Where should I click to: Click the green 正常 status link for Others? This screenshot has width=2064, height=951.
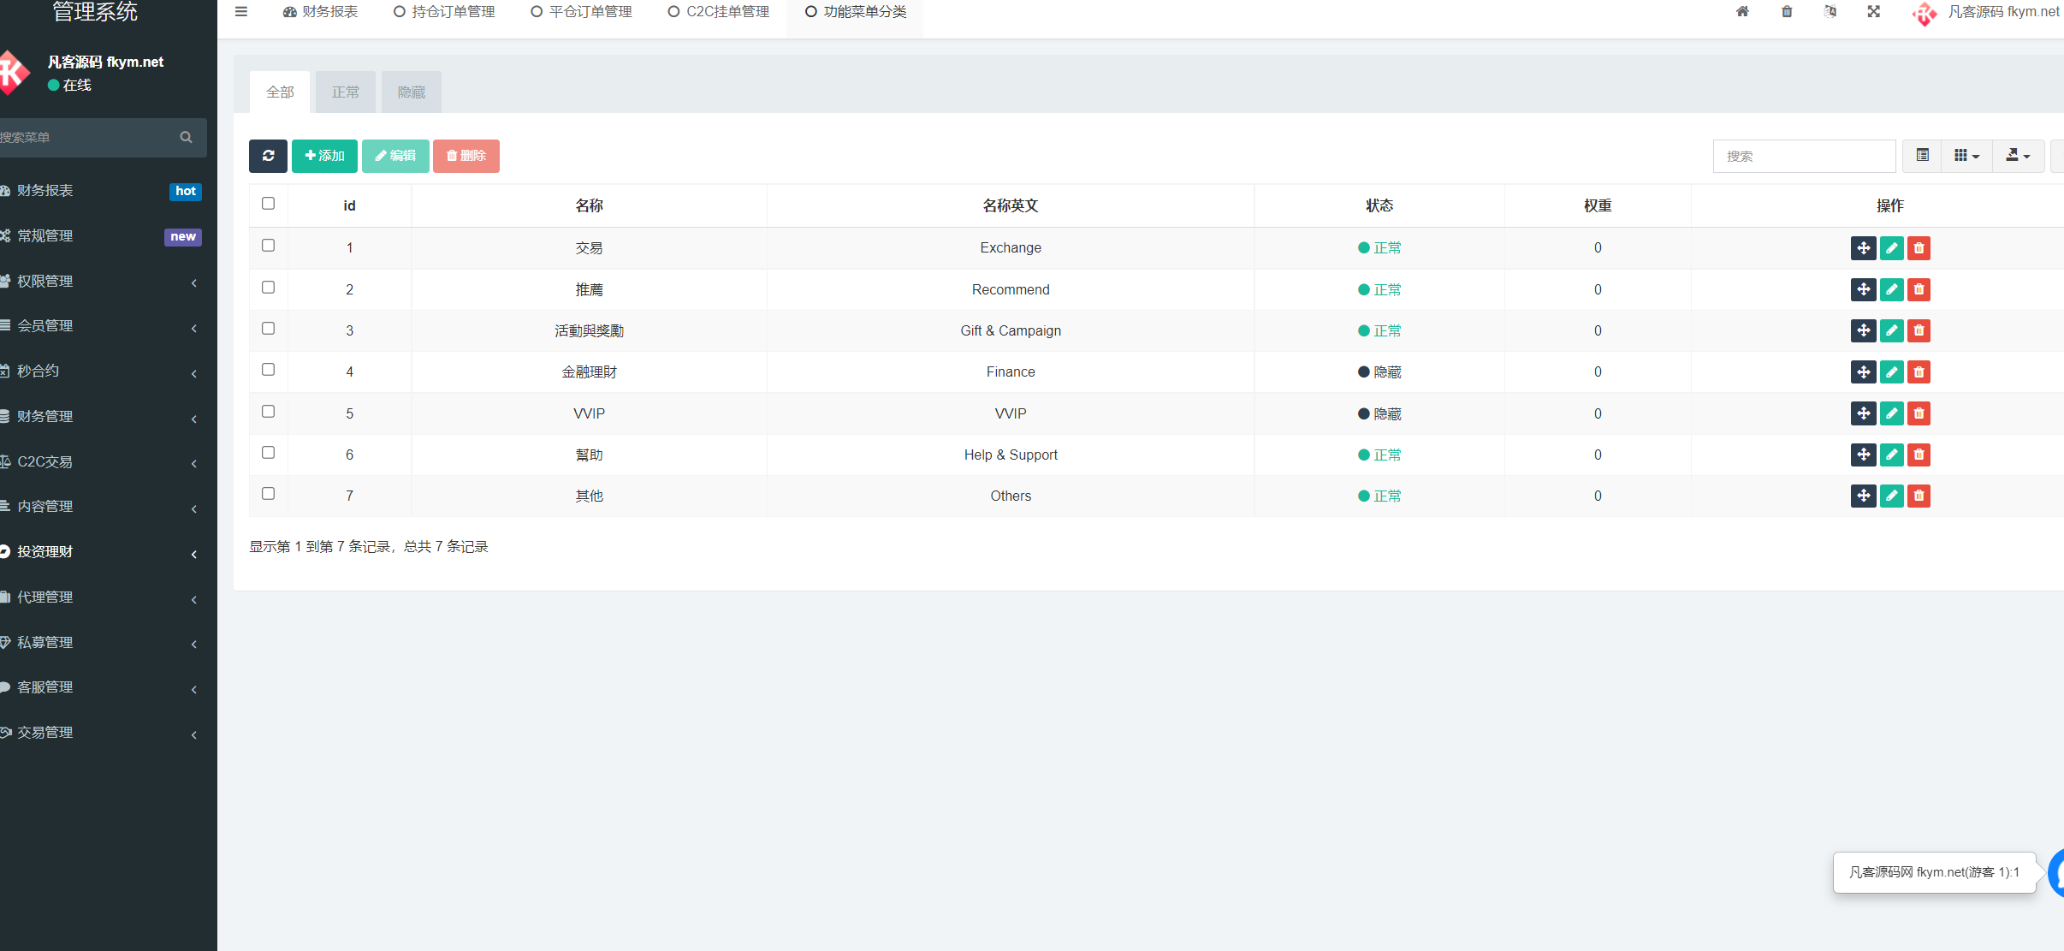pyautogui.click(x=1380, y=496)
